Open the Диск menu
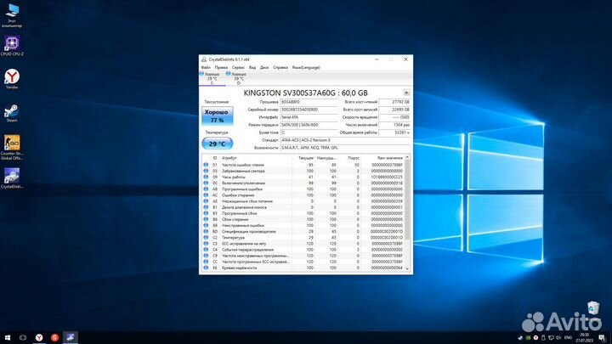Image resolution: width=612 pixels, height=344 pixels. pos(264,67)
